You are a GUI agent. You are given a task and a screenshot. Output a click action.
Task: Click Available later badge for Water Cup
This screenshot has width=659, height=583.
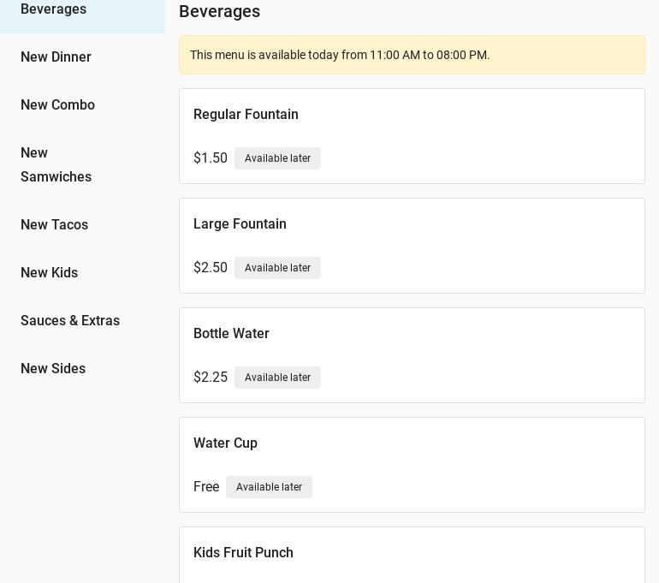tap(269, 487)
